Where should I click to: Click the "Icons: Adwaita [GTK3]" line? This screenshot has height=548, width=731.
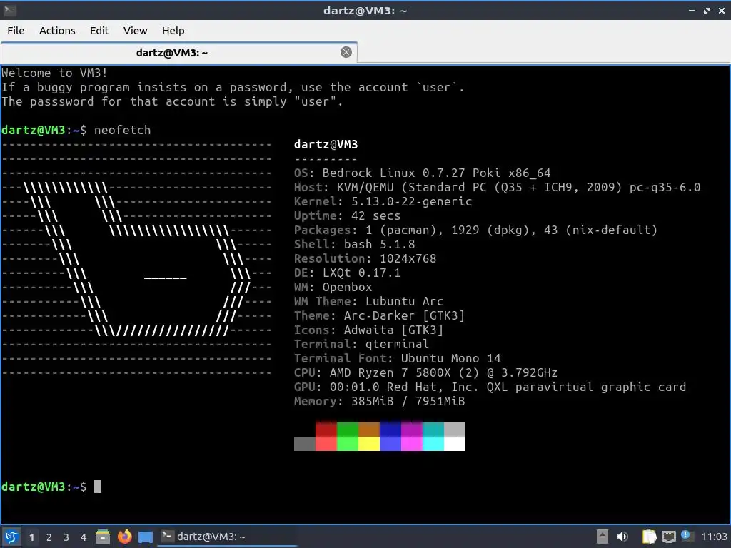pyautogui.click(x=368, y=330)
